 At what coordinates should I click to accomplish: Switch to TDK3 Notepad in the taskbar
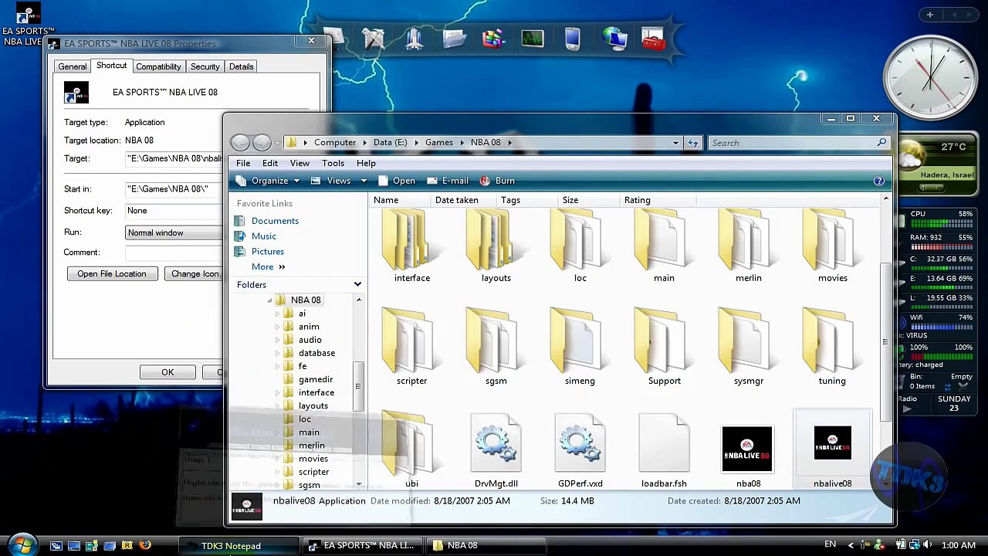[x=239, y=546]
